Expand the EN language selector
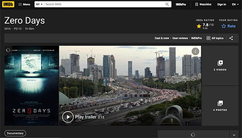 coord(235,4)
